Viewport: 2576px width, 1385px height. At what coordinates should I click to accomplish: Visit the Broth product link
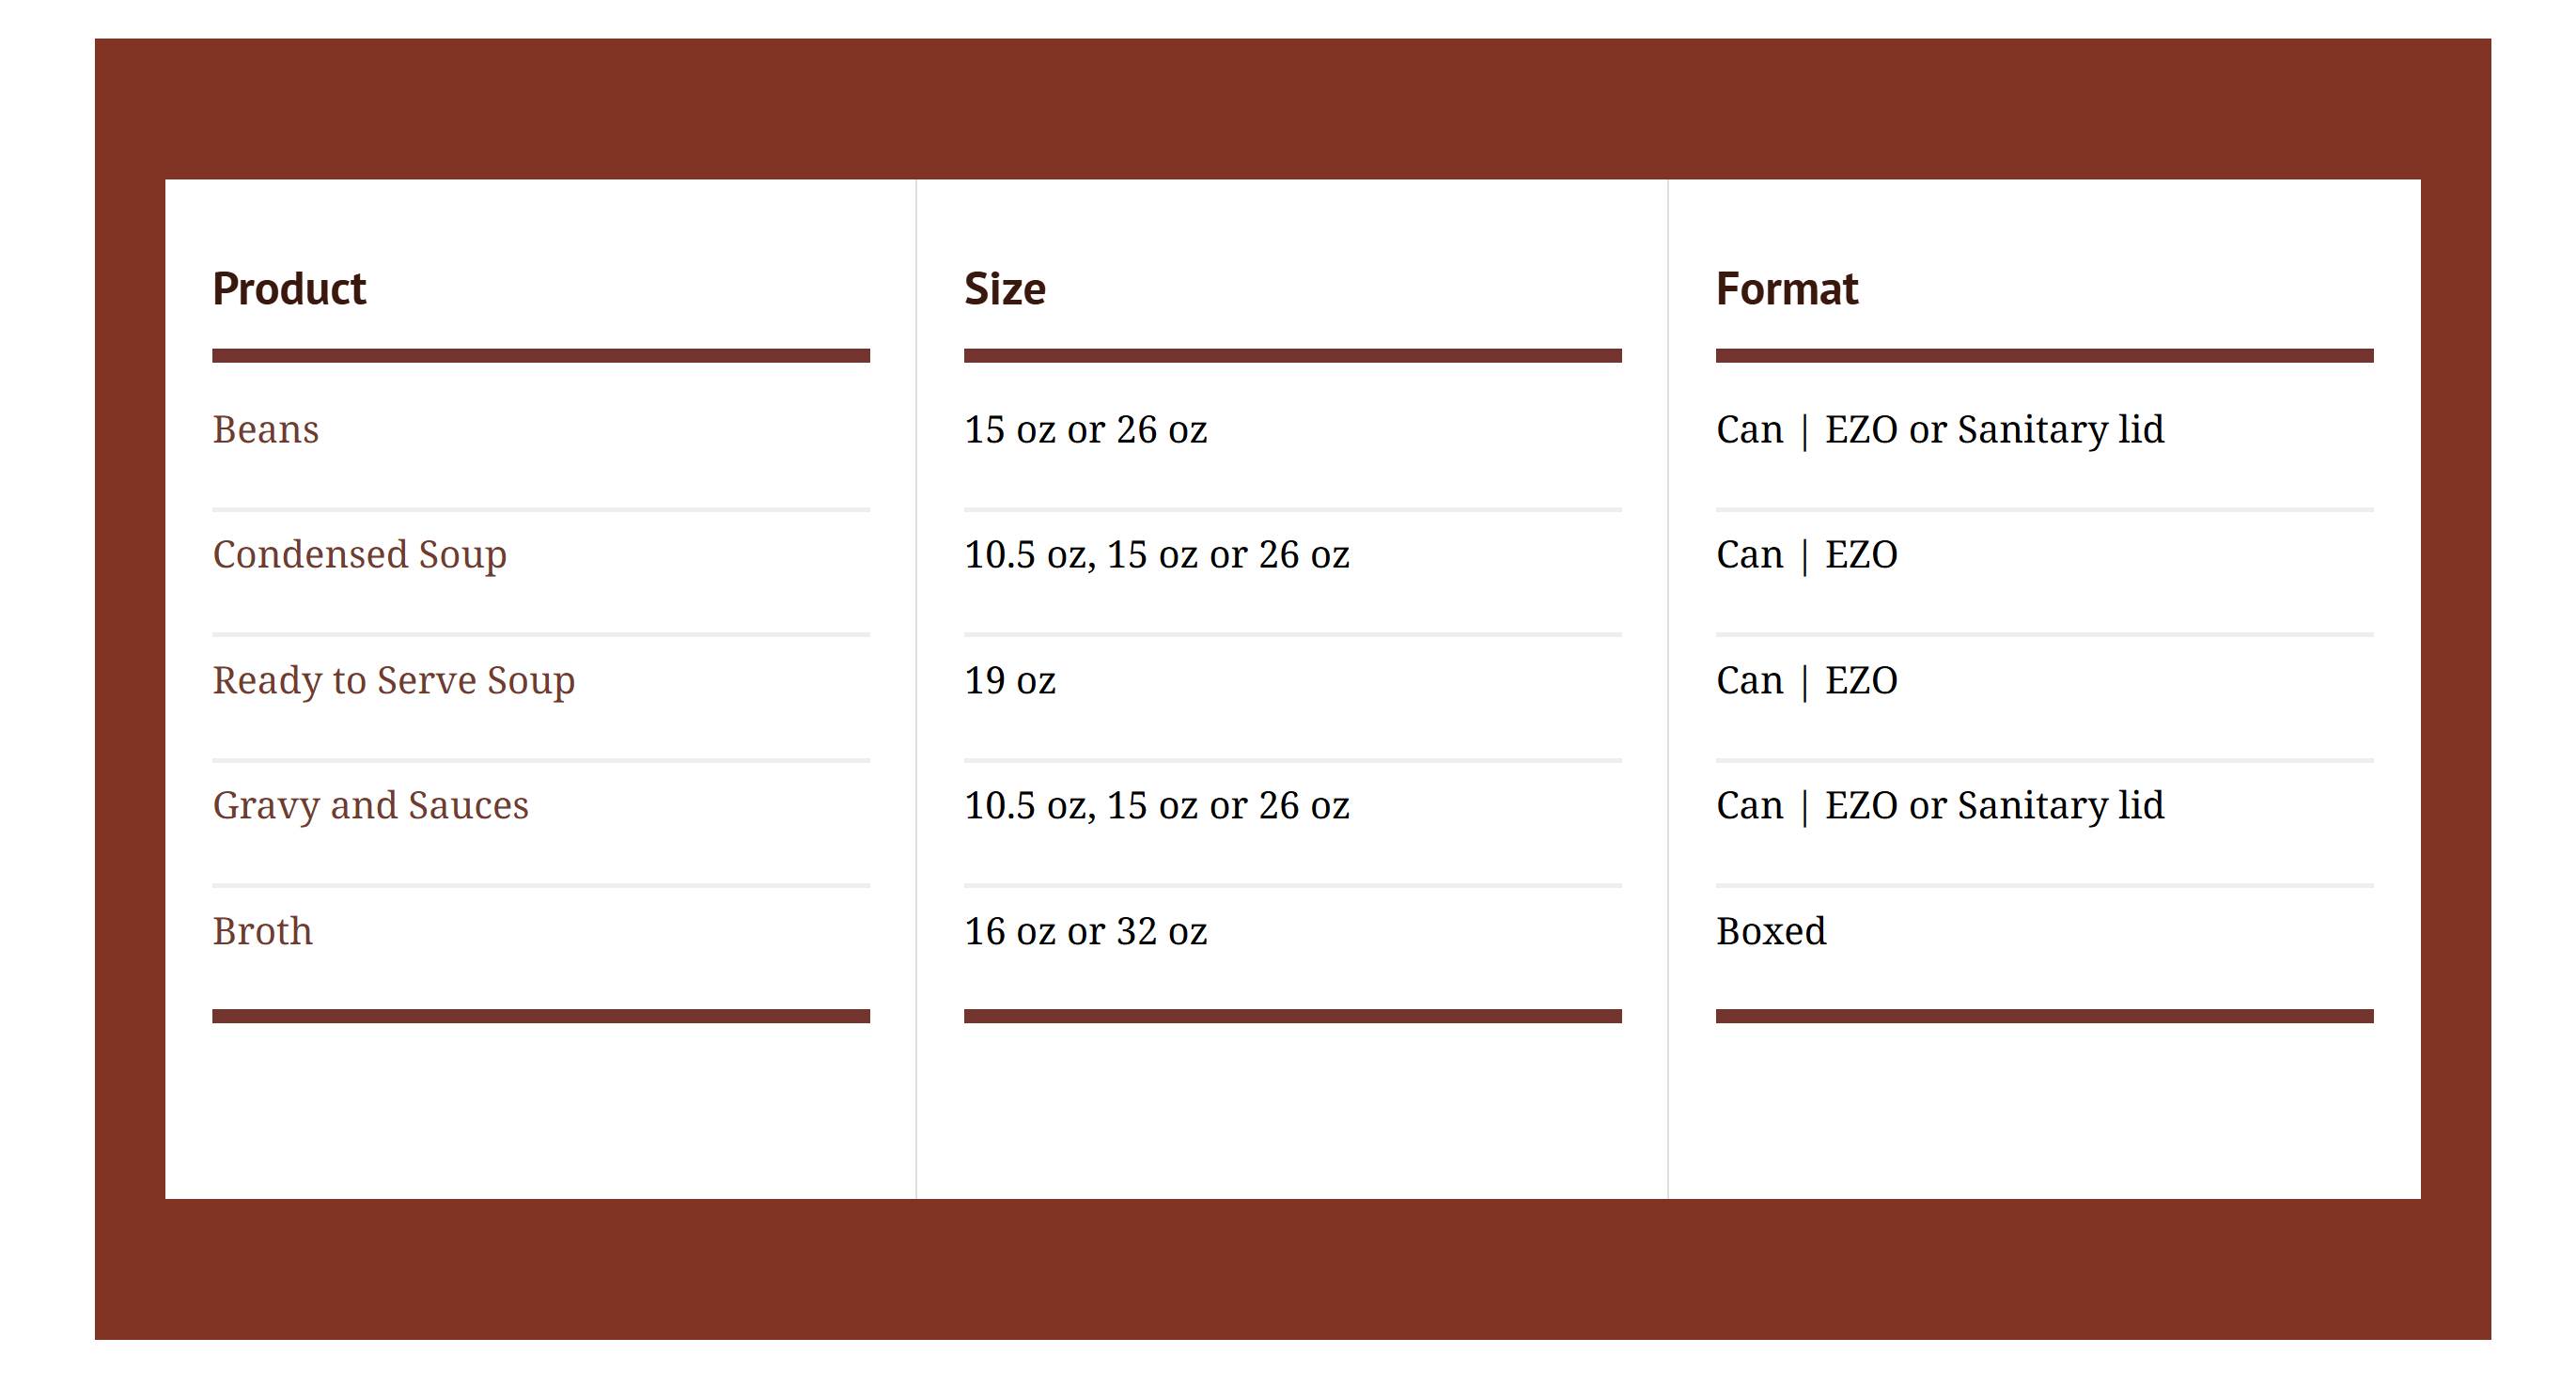coord(262,931)
